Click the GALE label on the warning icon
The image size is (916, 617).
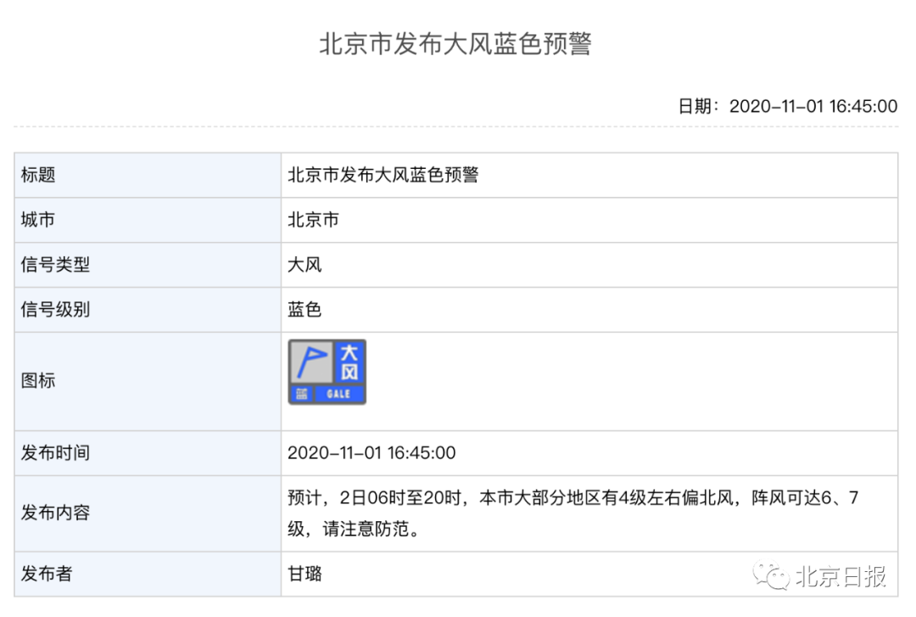pos(338,395)
